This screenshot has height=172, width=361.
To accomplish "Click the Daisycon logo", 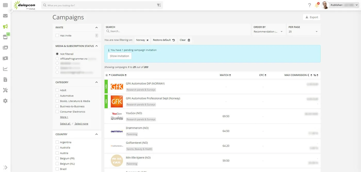I will 24,5.
